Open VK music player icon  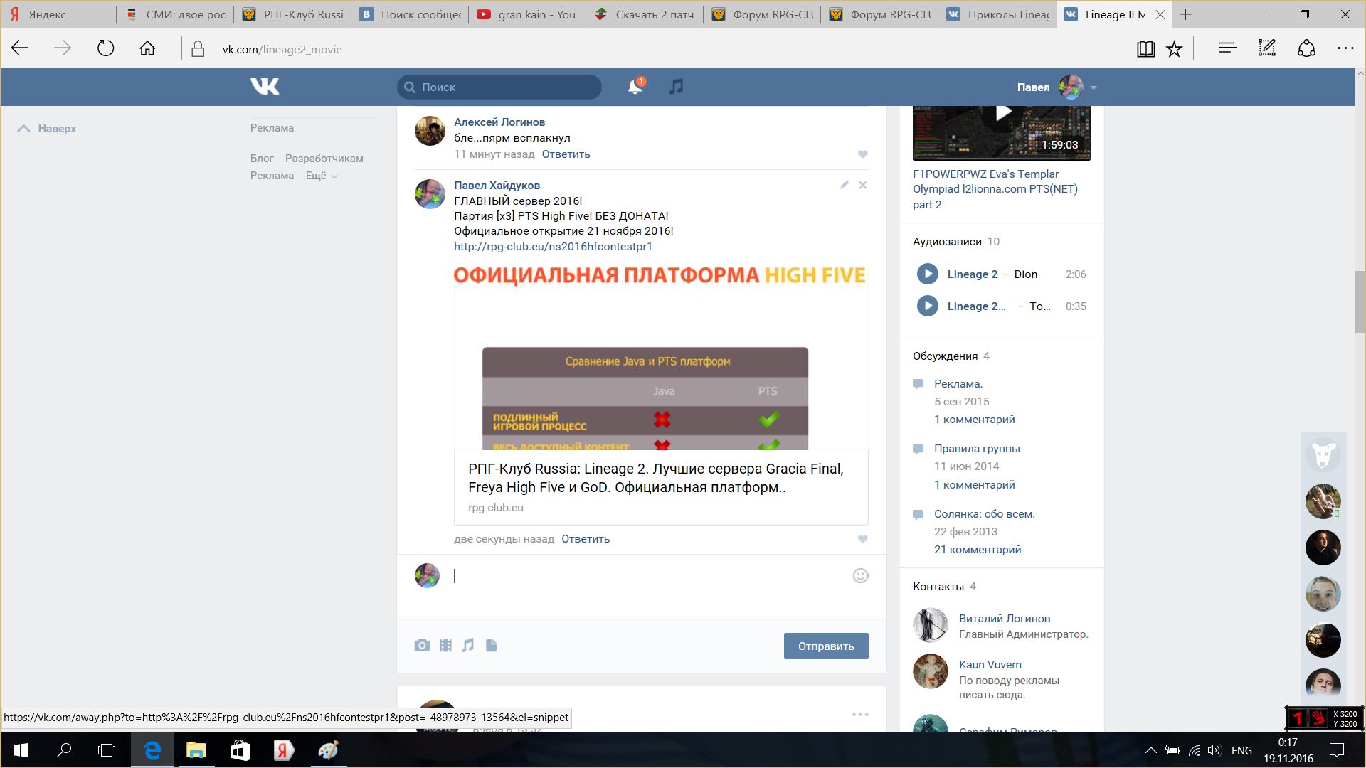[x=676, y=87]
